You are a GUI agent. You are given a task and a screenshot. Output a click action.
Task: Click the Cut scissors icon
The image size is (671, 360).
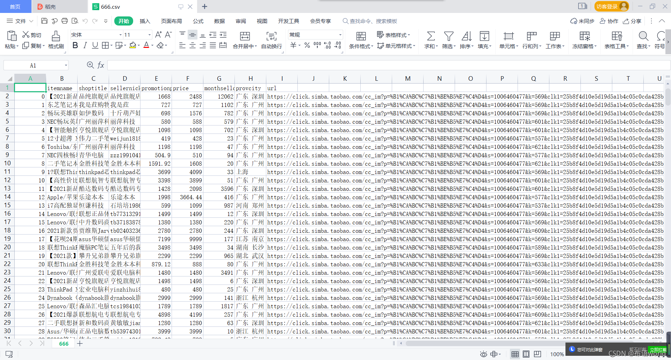(x=26, y=35)
